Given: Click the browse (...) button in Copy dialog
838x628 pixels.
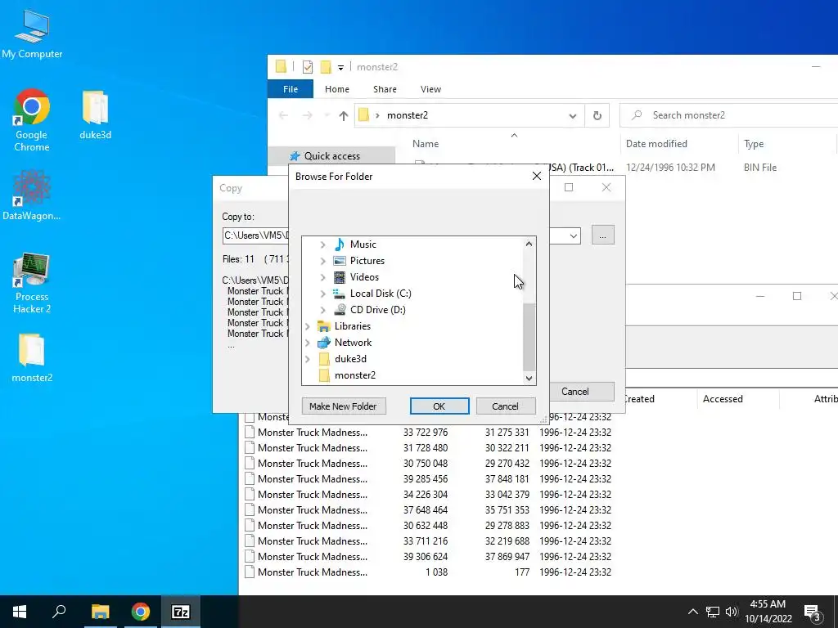Looking at the screenshot, I should tap(603, 235).
